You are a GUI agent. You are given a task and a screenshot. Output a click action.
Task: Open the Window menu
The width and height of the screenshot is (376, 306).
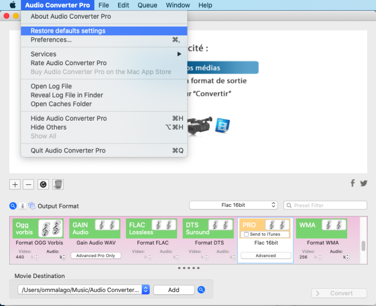tap(178, 5)
